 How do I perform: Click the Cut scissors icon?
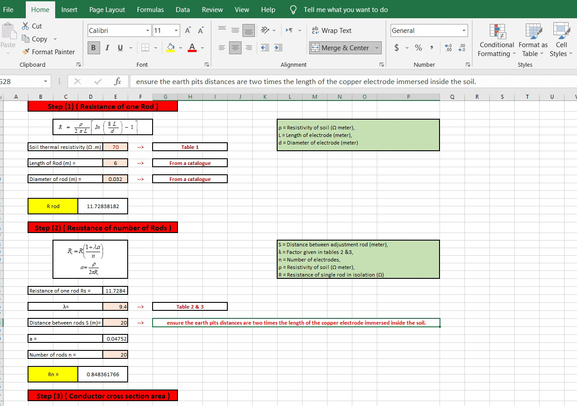pyautogui.click(x=25, y=26)
